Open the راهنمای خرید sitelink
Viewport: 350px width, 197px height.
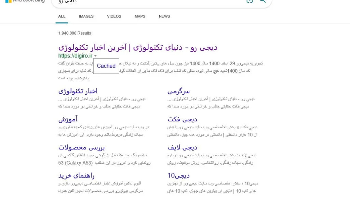click(x=76, y=175)
